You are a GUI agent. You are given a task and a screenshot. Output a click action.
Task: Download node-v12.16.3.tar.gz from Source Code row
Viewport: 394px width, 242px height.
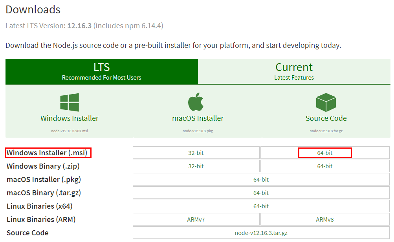tap(261, 233)
